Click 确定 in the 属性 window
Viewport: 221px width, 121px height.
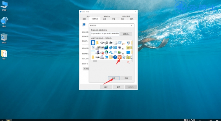tap(106, 87)
